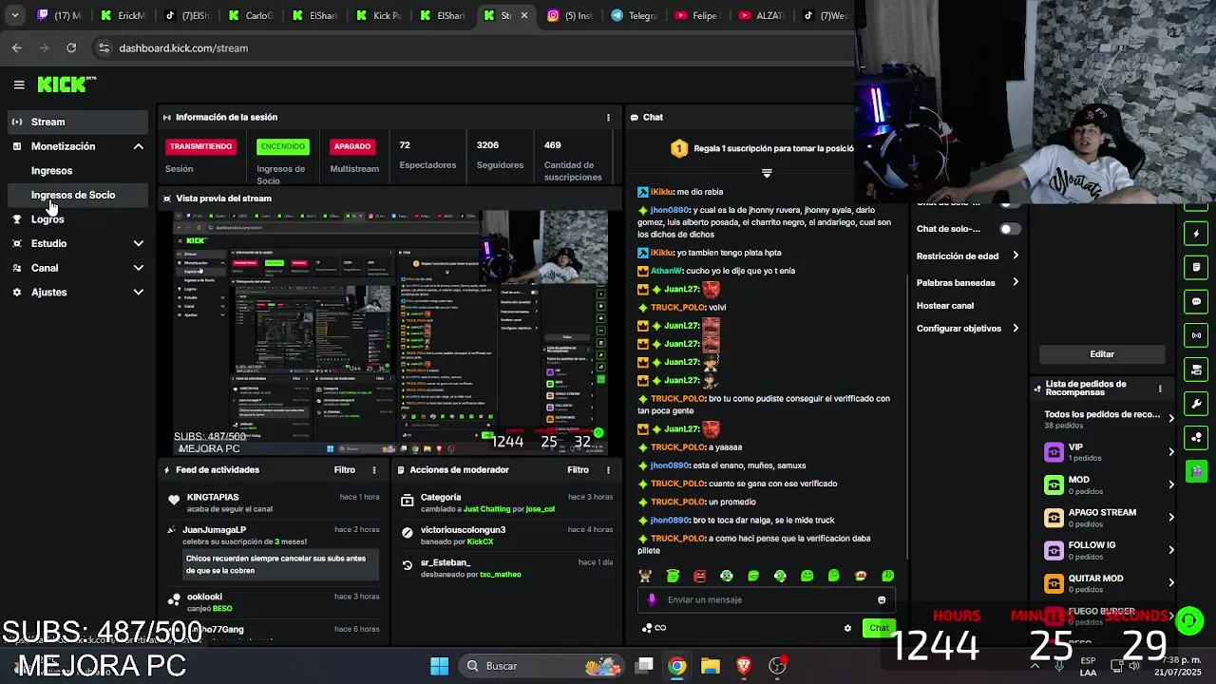Switch to the Telegram browser tab

click(635, 15)
